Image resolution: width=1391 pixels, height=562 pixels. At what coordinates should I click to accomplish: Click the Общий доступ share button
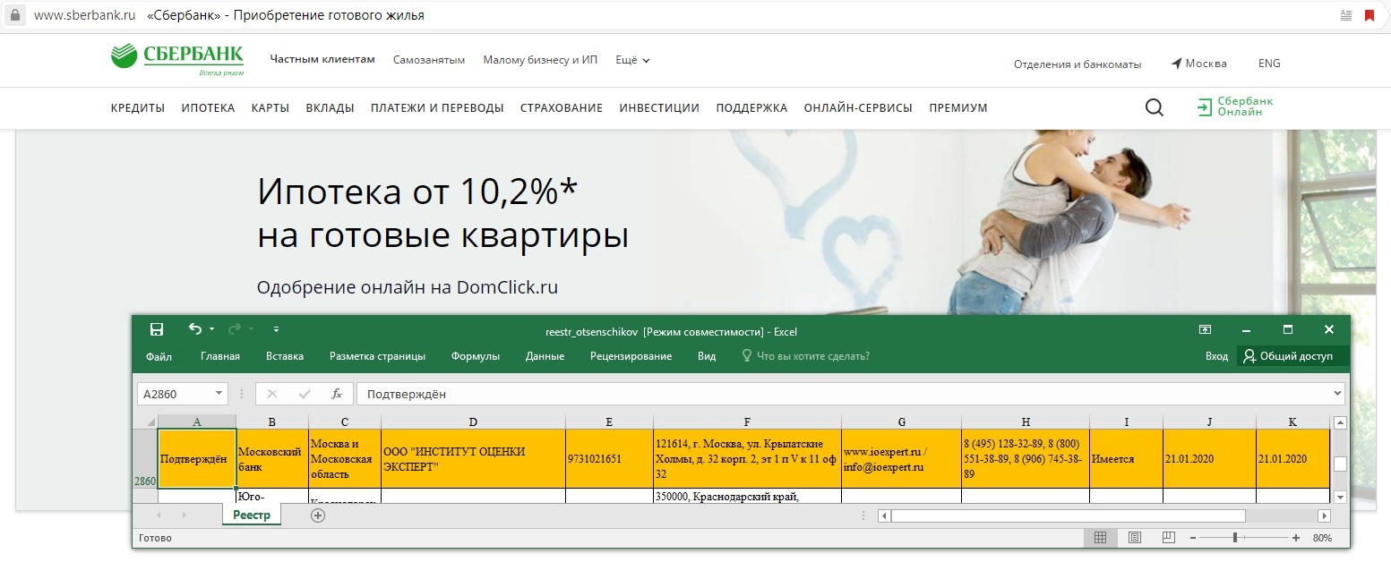(1293, 356)
